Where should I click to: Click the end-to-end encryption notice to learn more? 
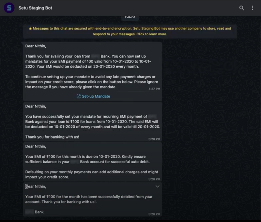pyautogui.click(x=130, y=31)
